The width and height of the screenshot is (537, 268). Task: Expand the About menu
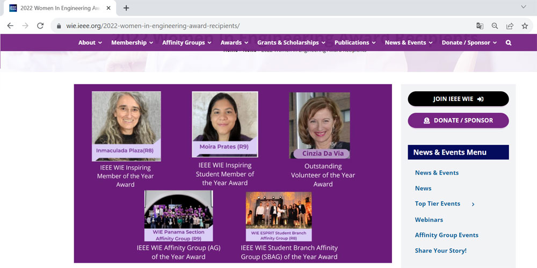pos(90,42)
